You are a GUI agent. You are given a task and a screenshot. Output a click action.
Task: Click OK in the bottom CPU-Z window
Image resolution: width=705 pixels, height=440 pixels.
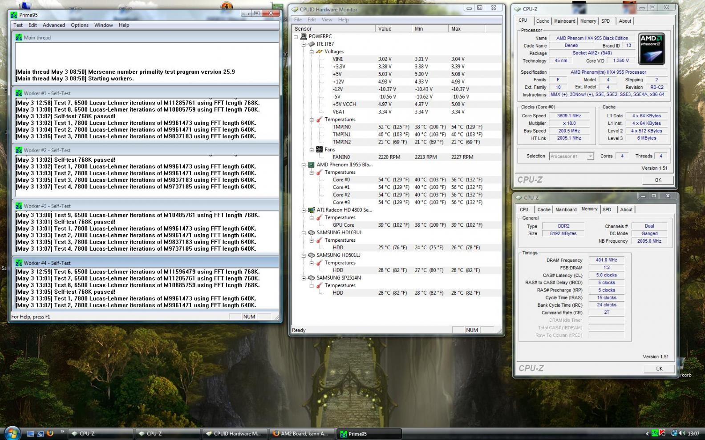pos(659,368)
